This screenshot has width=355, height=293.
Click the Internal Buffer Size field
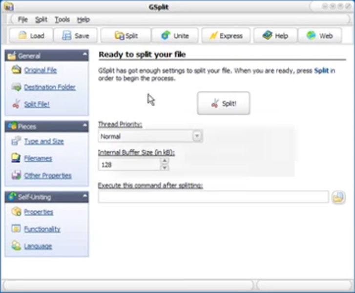pos(129,164)
